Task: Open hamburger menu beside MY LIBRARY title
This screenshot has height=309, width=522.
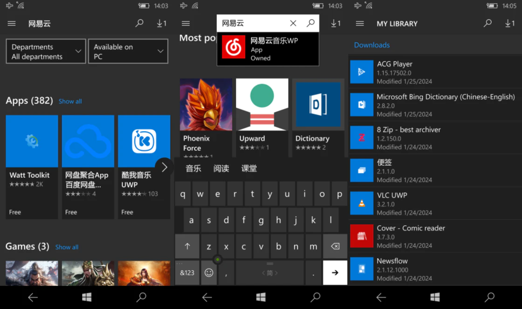Action: [359, 24]
